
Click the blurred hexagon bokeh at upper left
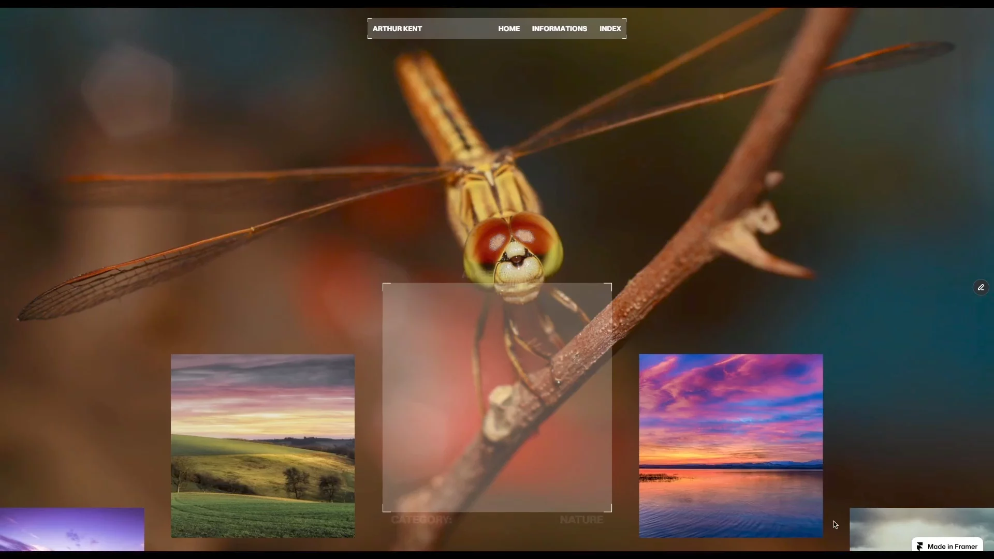coord(128,92)
